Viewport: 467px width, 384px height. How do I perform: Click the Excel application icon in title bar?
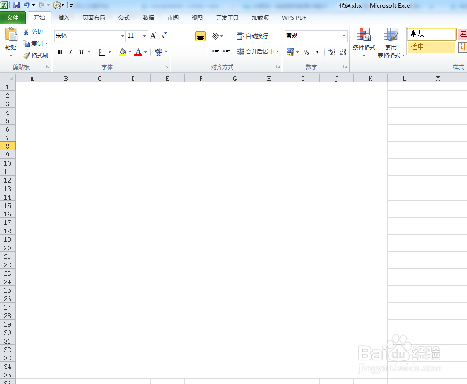pos(4,5)
